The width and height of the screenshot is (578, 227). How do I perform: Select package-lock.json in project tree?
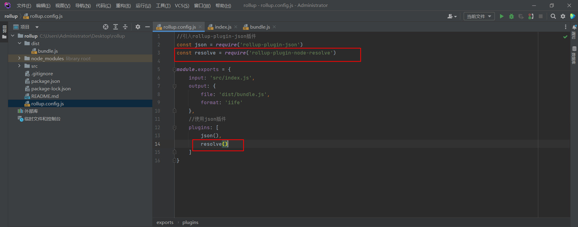coord(51,89)
